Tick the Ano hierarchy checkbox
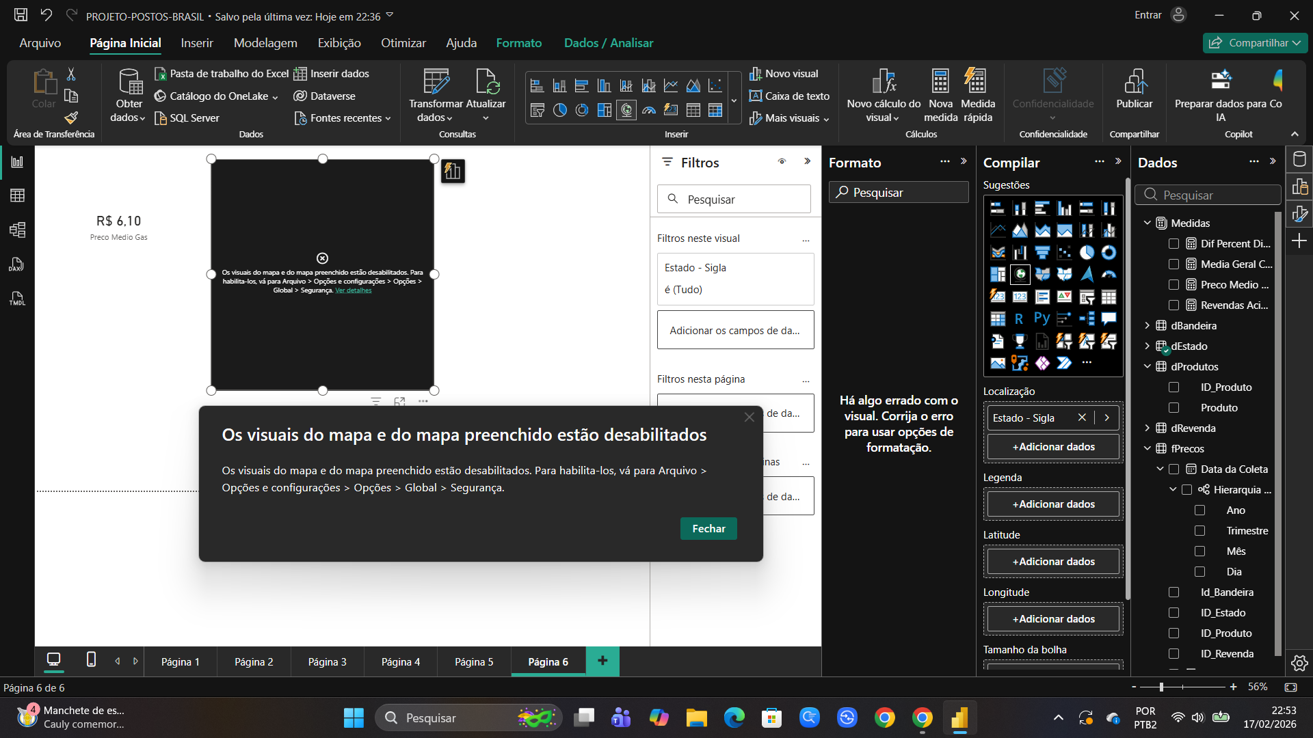The height and width of the screenshot is (738, 1313). [x=1199, y=510]
